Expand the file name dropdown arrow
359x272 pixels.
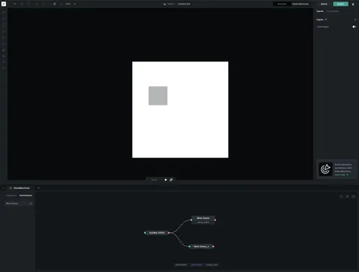(x=194, y=4)
